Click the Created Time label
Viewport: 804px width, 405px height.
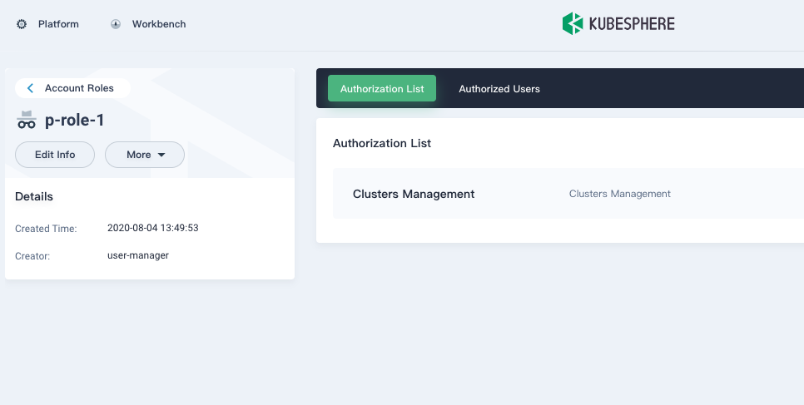(x=46, y=229)
